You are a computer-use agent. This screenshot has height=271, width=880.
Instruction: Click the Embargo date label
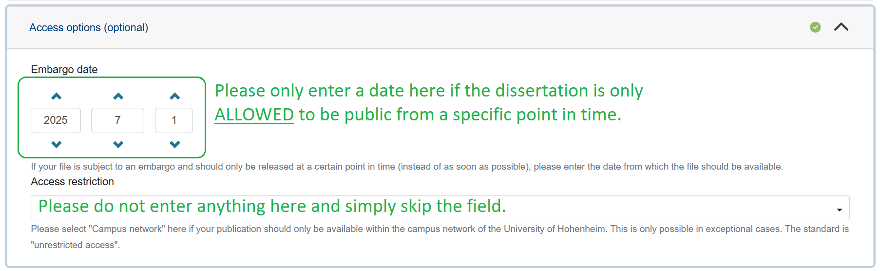pos(64,70)
